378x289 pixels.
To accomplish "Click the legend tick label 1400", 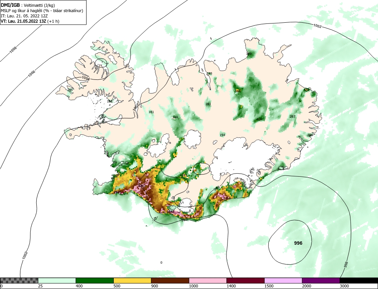I will pyautogui.click(x=231, y=286).
